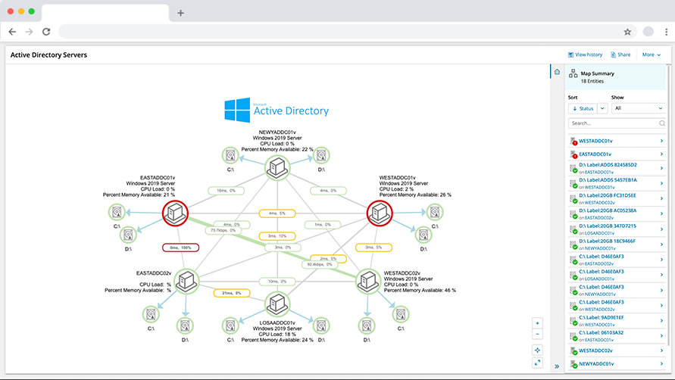Open the Sort field dropdown arrow

pyautogui.click(x=603, y=108)
